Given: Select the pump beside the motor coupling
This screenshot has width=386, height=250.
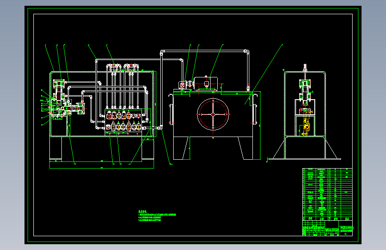Looking at the screenshot, I should pyautogui.click(x=183, y=85).
